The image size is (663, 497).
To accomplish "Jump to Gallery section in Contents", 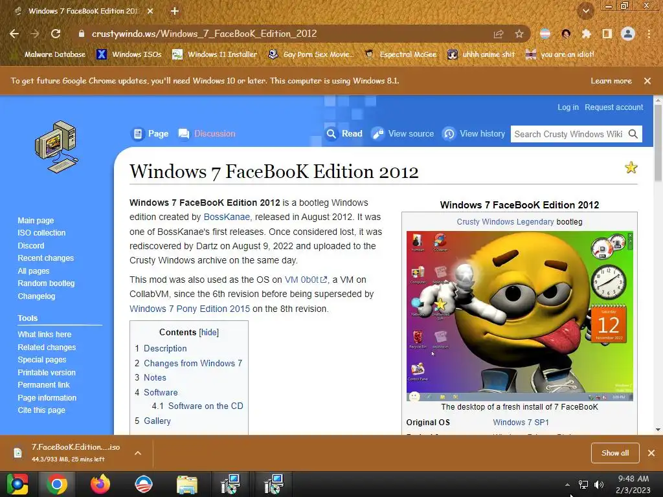I will click(x=157, y=421).
